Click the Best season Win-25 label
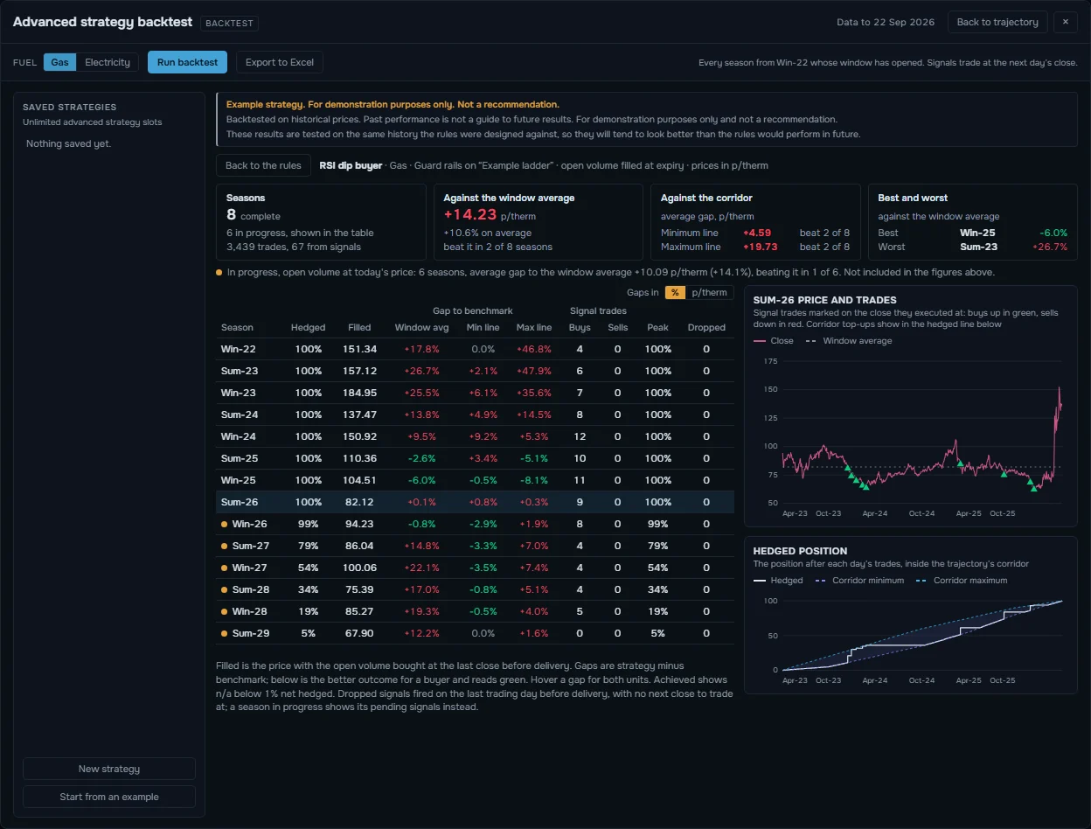The image size is (1091, 829). click(x=977, y=233)
